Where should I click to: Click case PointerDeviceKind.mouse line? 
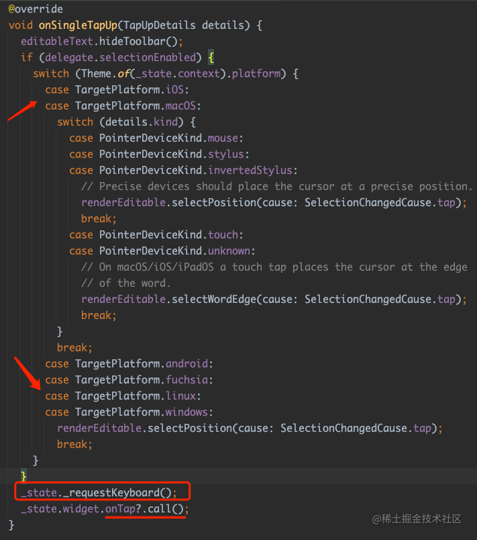coord(156,138)
